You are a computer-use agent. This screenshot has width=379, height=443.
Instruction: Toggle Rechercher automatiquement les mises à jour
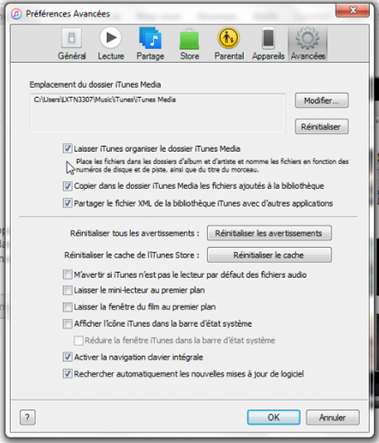pos(67,374)
